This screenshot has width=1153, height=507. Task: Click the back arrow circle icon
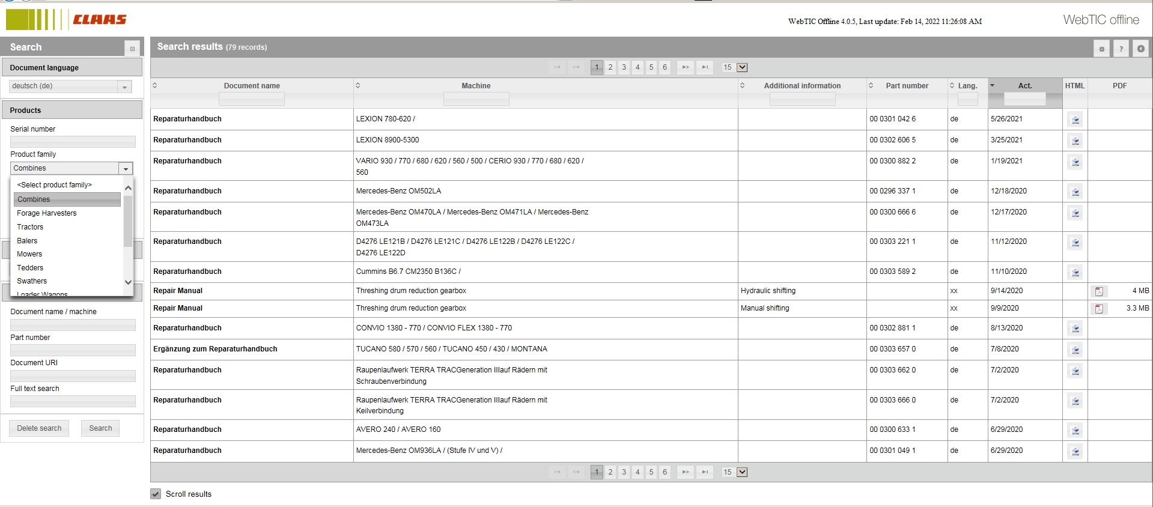coord(1140,49)
